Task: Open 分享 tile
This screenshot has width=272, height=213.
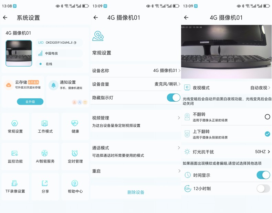Action: point(45,187)
